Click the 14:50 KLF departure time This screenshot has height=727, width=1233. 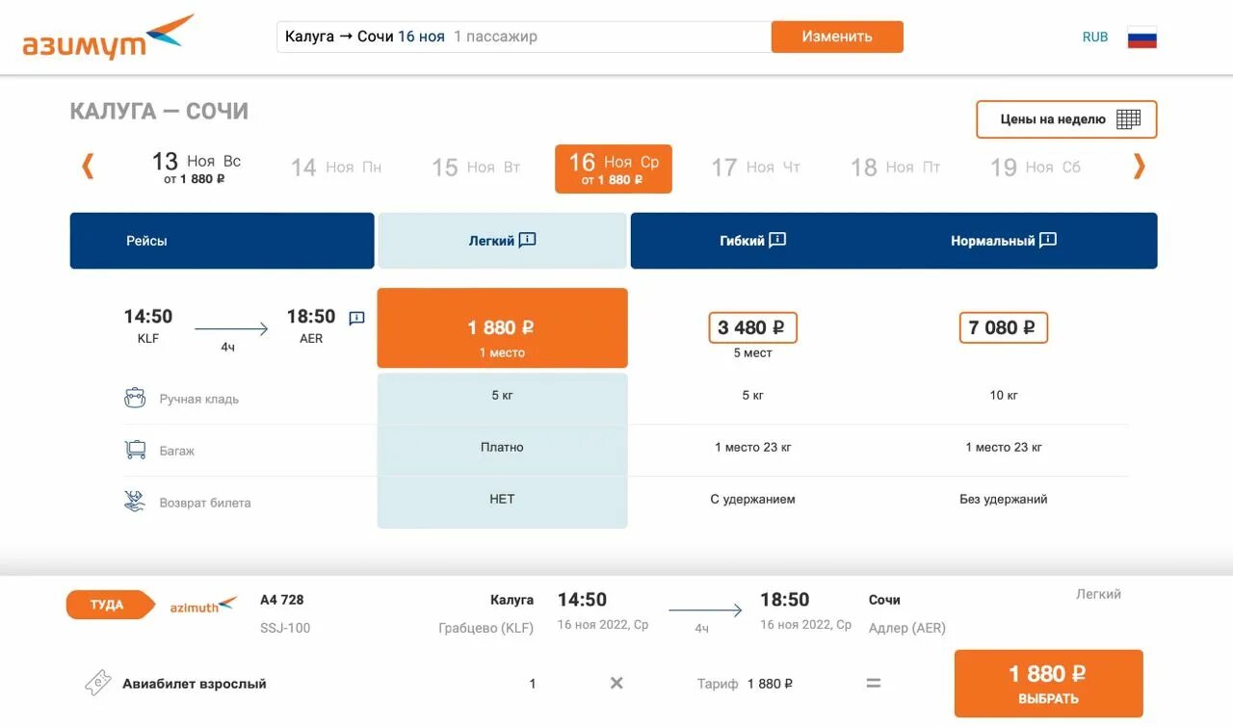pyautogui.click(x=148, y=325)
